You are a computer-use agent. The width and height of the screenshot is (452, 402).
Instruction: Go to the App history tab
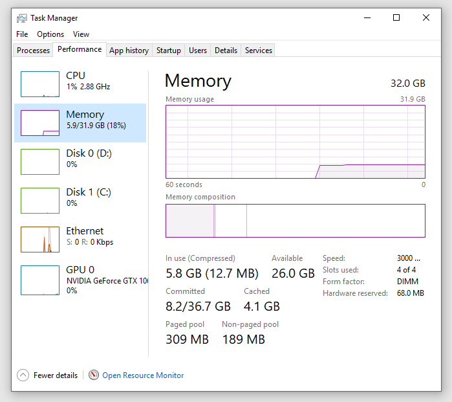pos(129,50)
